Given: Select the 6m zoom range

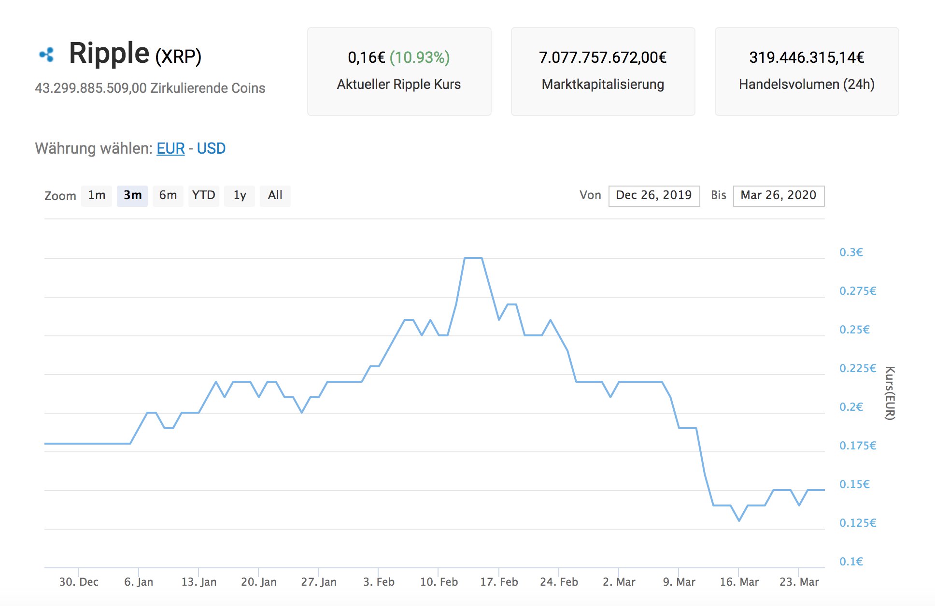Looking at the screenshot, I should (x=168, y=196).
